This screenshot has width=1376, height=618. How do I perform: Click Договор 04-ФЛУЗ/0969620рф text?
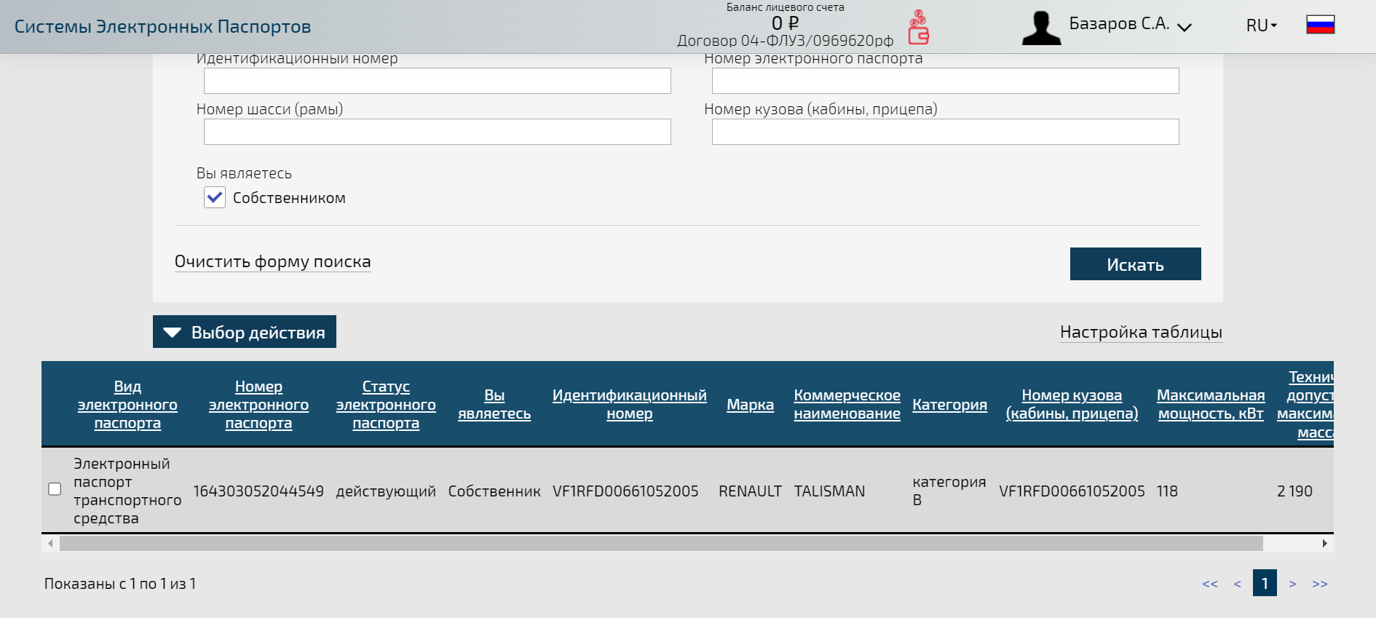click(785, 41)
